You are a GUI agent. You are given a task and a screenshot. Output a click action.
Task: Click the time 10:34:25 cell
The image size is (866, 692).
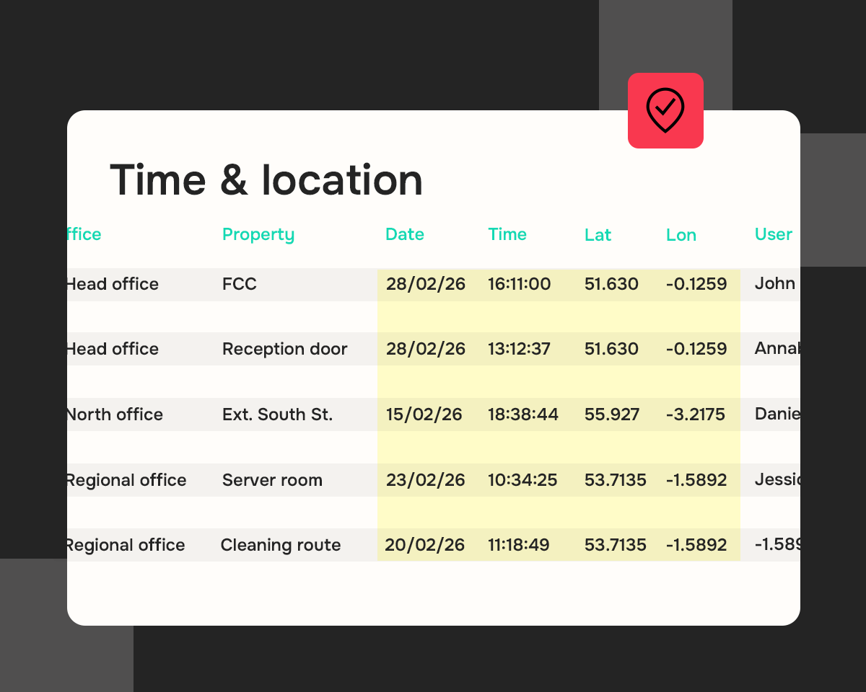[x=522, y=480]
